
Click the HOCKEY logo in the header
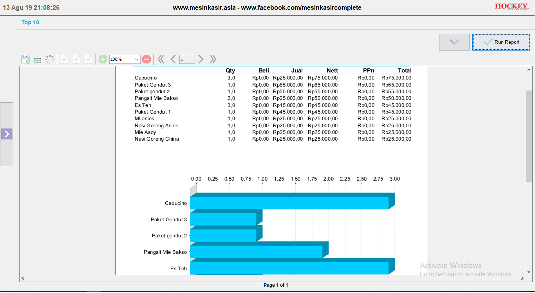(512, 7)
